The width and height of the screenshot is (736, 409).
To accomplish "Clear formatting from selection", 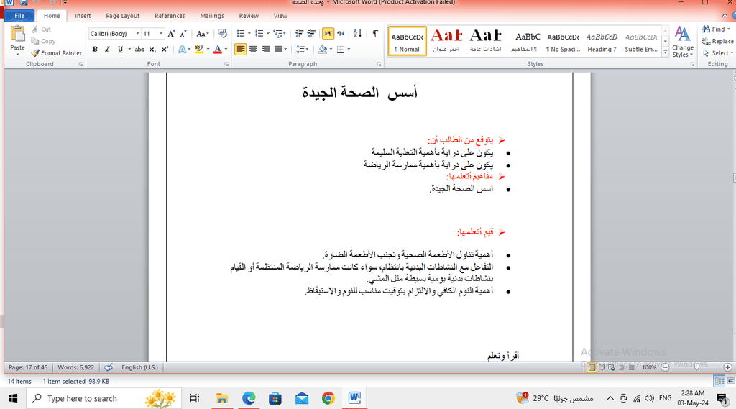I will tap(223, 34).
